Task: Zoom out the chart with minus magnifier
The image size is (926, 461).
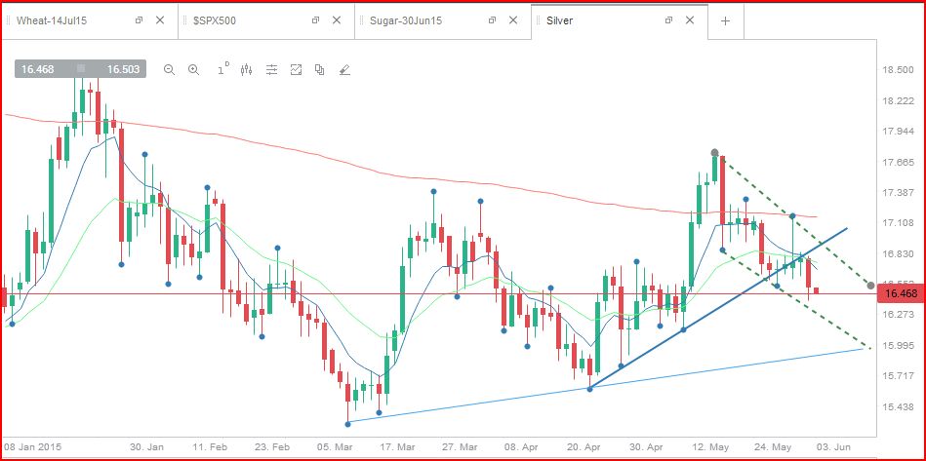Action: tap(169, 69)
